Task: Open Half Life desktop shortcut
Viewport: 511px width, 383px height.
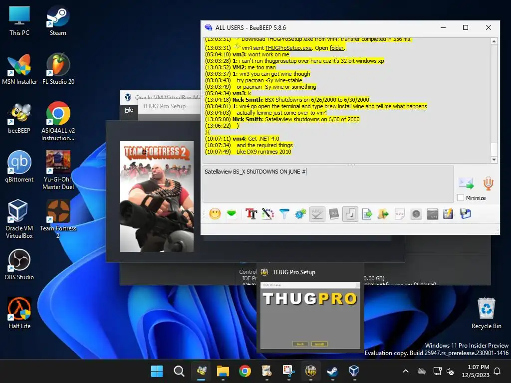Action: [x=19, y=313]
